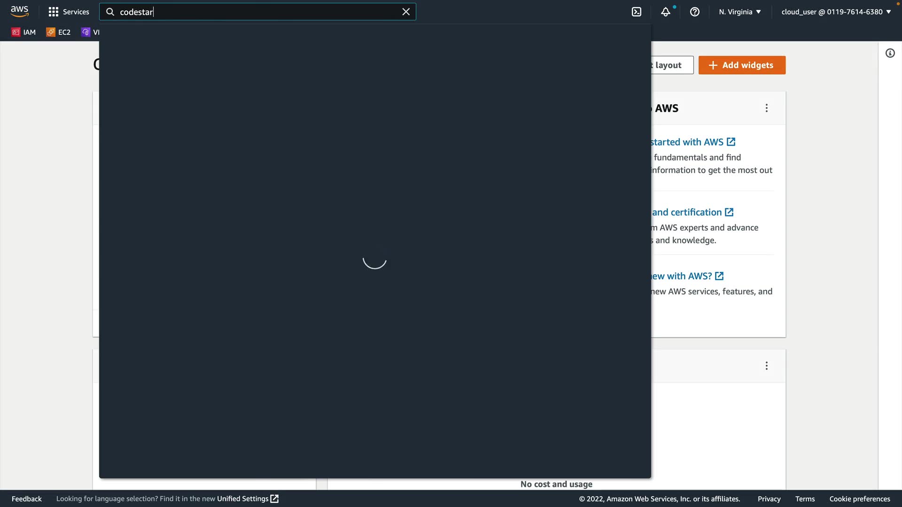Expand the N. Virginia region dropdown
The image size is (902, 507).
point(739,12)
